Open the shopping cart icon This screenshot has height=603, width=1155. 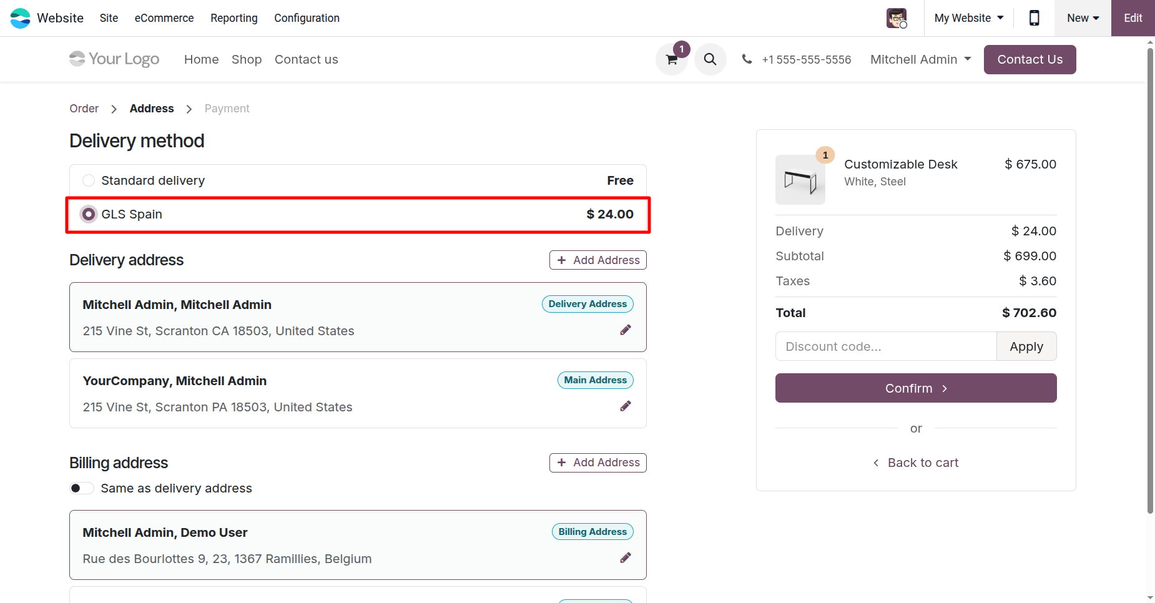(672, 60)
